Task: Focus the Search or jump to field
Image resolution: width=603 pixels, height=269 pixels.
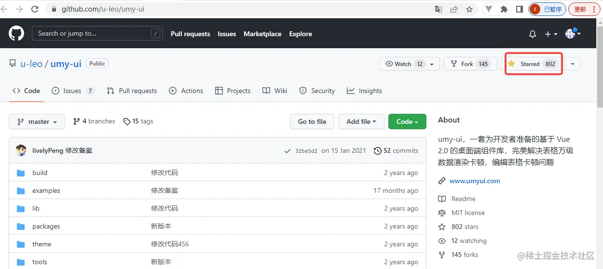Action: pos(96,33)
